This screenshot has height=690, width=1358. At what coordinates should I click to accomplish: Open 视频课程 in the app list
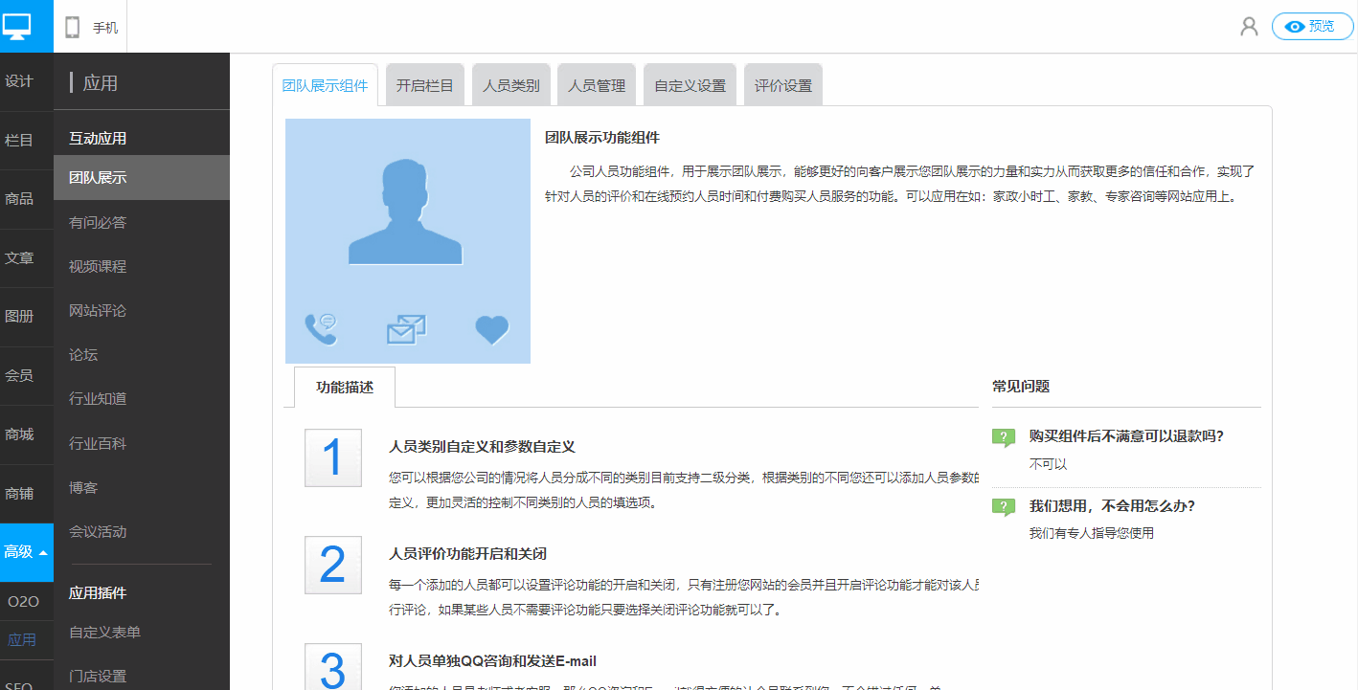pyautogui.click(x=98, y=267)
